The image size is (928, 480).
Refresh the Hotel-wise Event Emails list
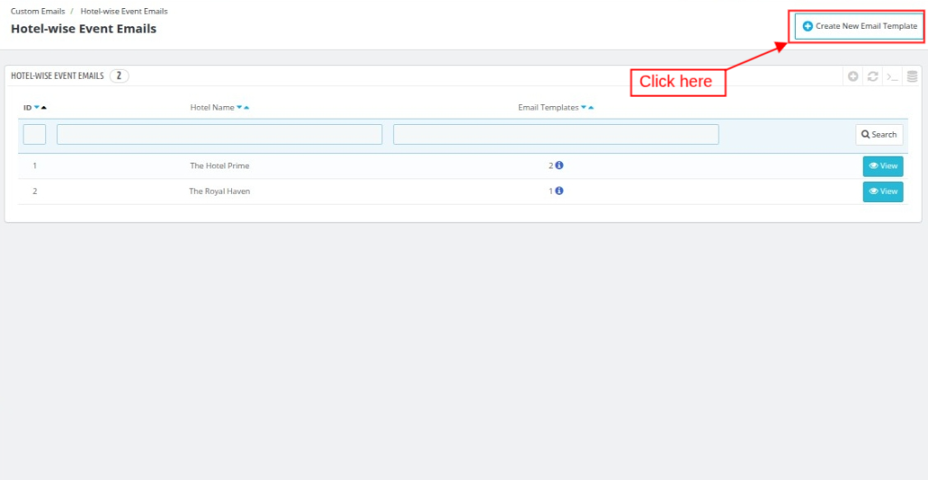(x=873, y=76)
